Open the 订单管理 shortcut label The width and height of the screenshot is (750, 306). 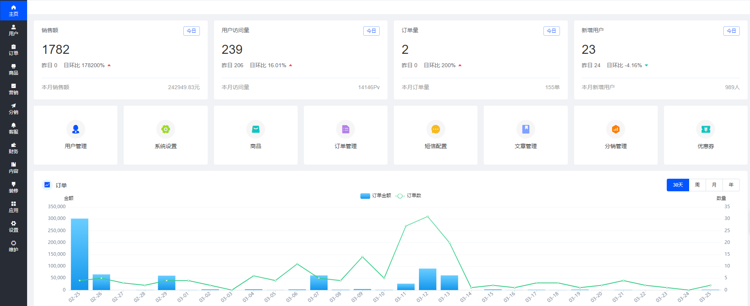(346, 146)
